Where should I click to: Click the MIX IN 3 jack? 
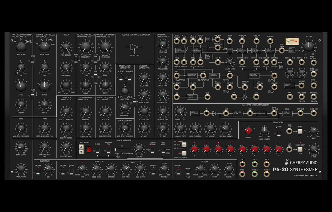pos(302,86)
